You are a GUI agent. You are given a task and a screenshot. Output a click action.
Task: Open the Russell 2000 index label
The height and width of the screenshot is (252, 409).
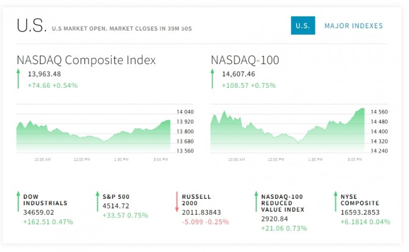197,200
